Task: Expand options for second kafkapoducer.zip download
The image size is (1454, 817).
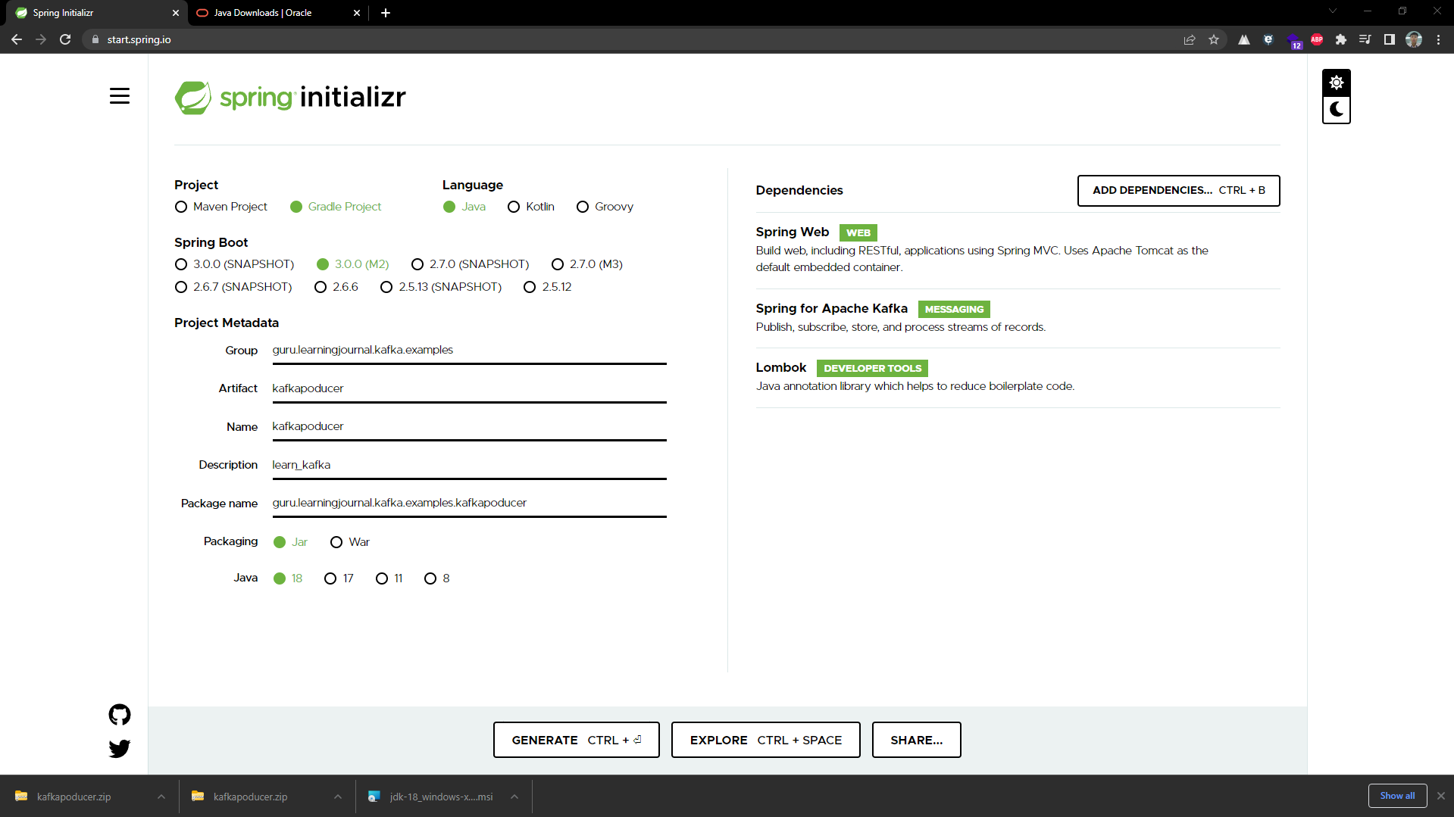Action: click(338, 797)
